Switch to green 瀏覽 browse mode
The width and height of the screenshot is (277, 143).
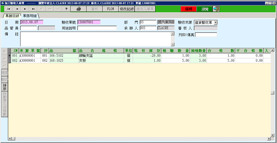(205, 9)
